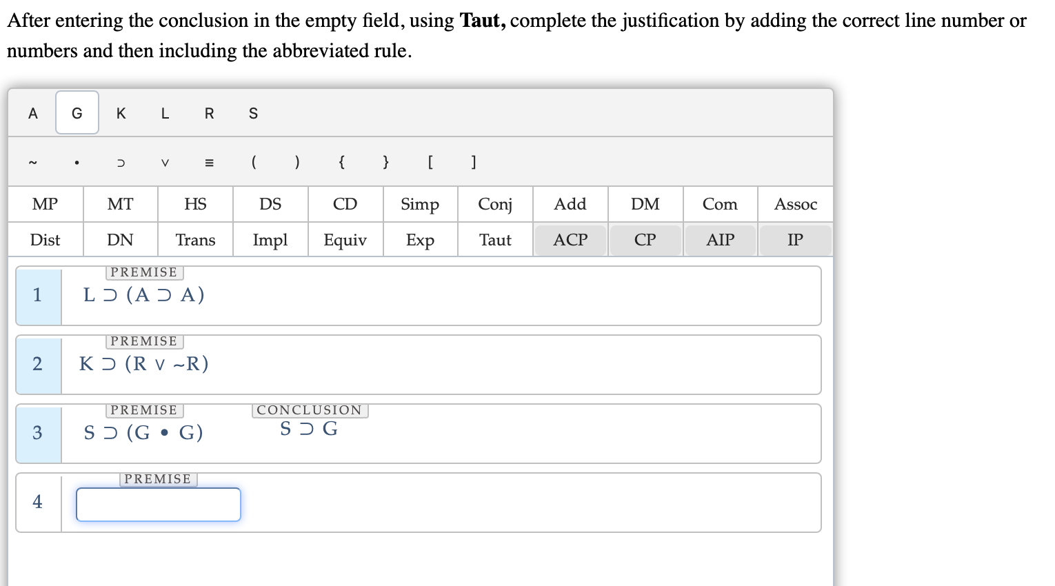The image size is (1055, 586).
Task: Apply the Taut rule
Action: tap(494, 239)
